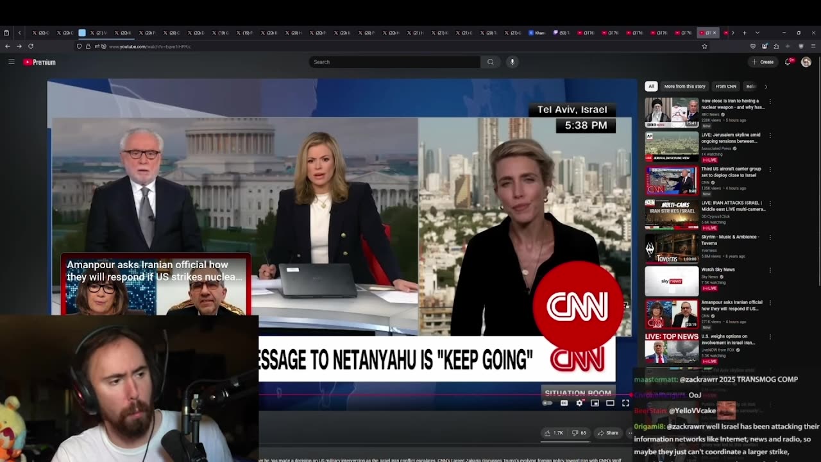Viewport: 821px width, 462px height.
Task: Open Skyrim Music & Ambience Taverns thumbnail
Action: click(x=672, y=248)
